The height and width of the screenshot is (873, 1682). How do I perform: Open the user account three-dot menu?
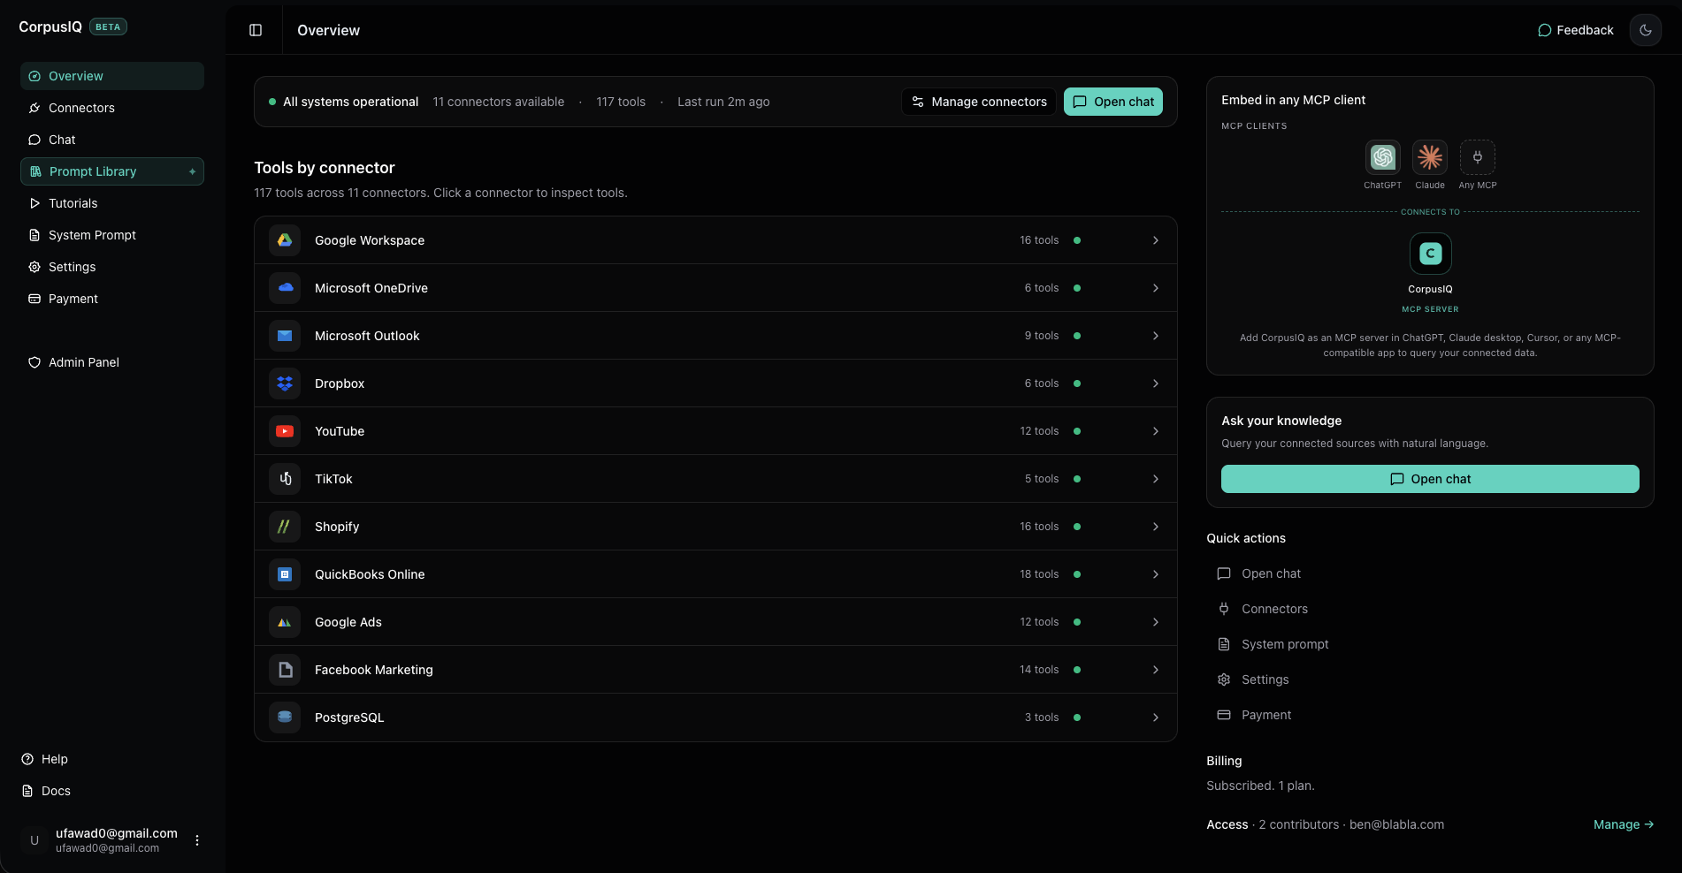[197, 840]
